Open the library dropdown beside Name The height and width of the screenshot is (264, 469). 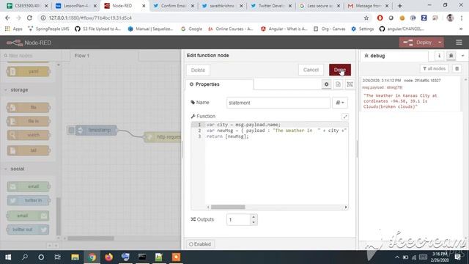coord(340,103)
